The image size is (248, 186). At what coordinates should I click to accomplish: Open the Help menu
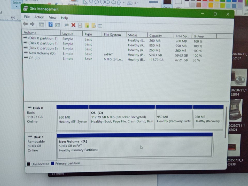pos(64,18)
